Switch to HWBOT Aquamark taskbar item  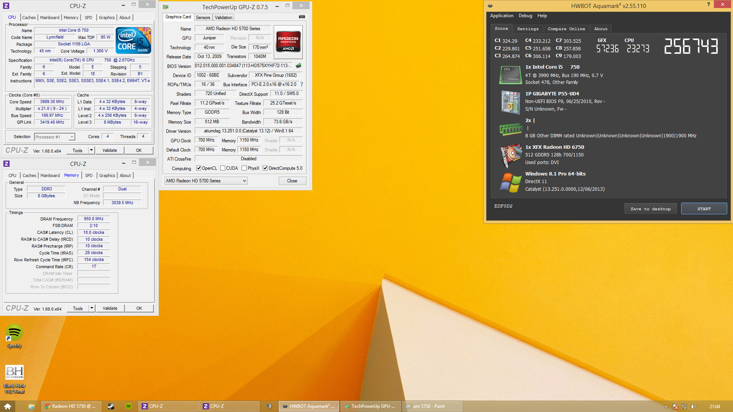click(x=309, y=406)
